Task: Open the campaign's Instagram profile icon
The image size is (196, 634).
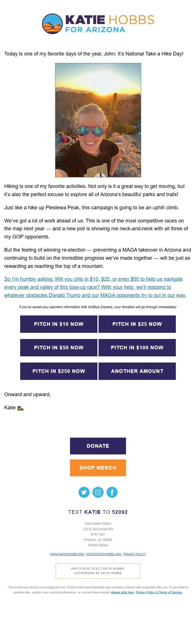Action: (x=98, y=492)
